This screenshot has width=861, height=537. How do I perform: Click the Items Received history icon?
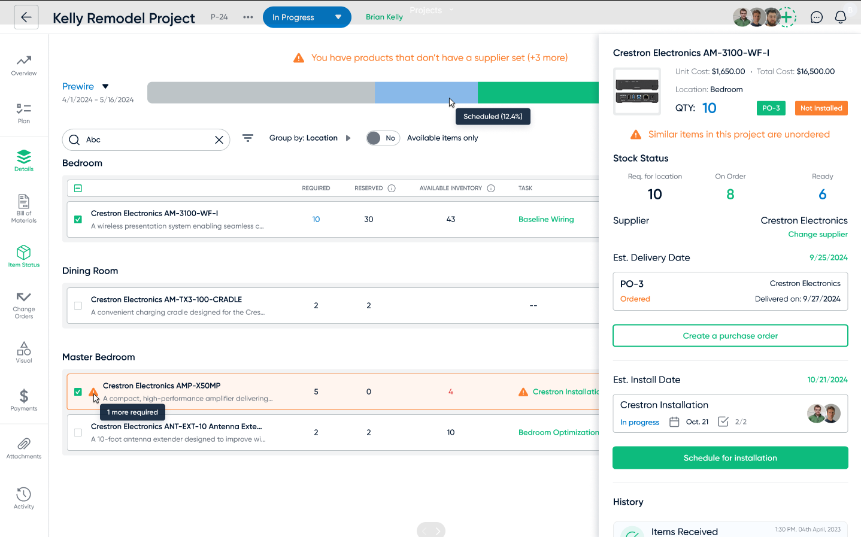(x=632, y=532)
